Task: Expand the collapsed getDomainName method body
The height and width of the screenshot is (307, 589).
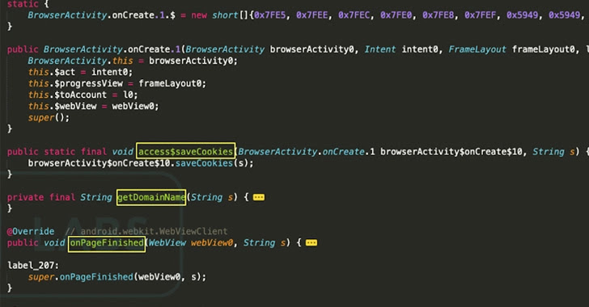Action: (x=258, y=197)
